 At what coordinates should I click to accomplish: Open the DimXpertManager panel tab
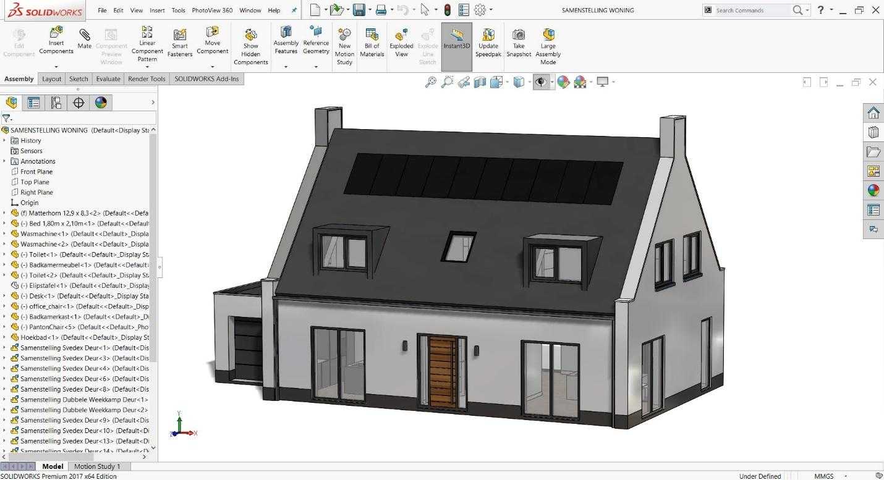click(79, 103)
